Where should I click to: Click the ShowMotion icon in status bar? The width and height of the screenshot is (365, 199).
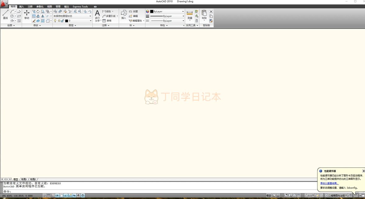299,196
